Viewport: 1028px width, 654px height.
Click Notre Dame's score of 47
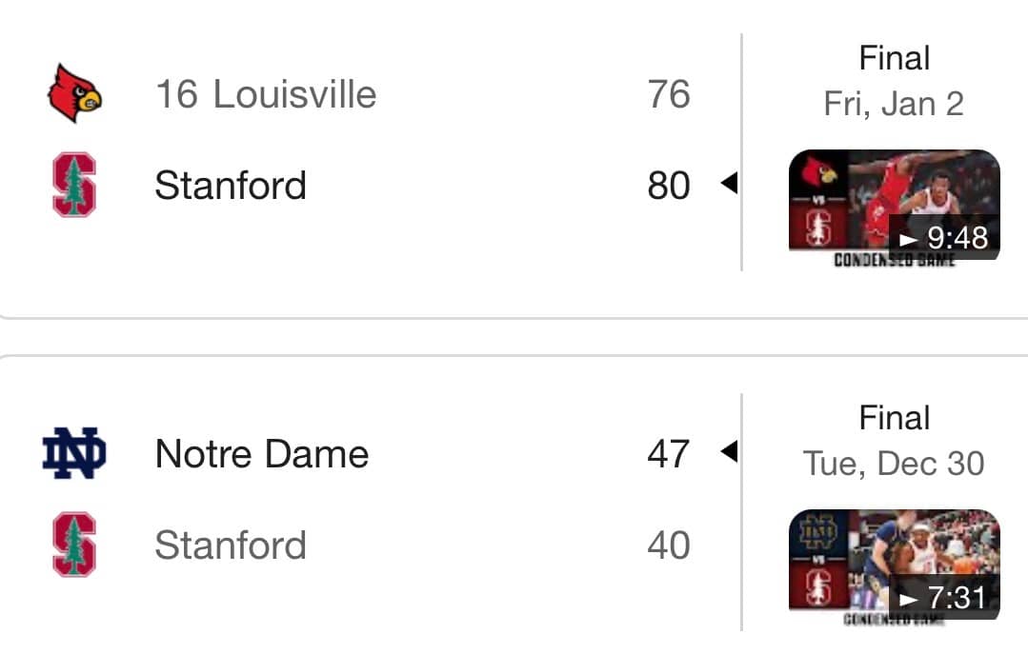(x=668, y=453)
